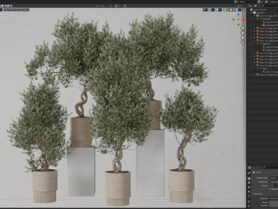Select Scene Collection in outliner
The width and height of the screenshot is (278, 209).
(x=260, y=9)
